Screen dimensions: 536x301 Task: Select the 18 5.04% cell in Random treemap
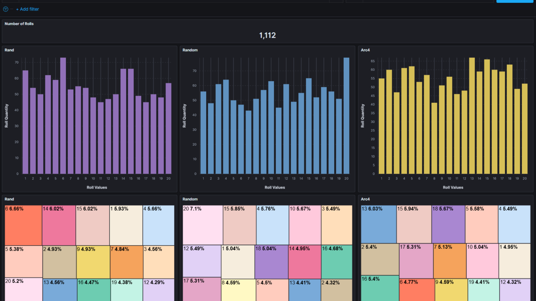click(x=272, y=262)
